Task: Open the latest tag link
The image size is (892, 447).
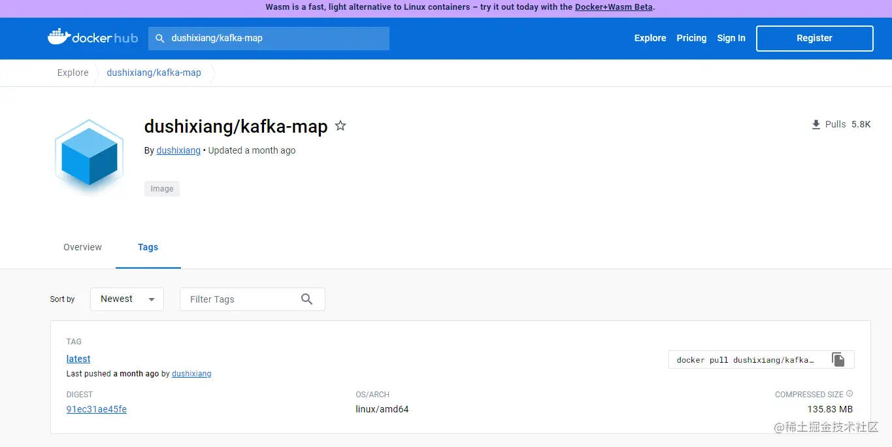Action: (x=78, y=359)
